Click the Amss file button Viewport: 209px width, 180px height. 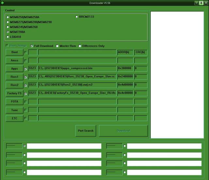14,61
